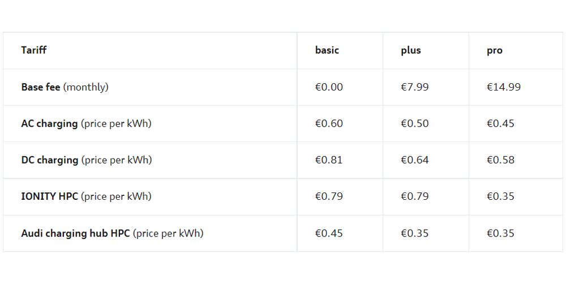Click the plus AC charging price €0.50
Viewport: 566px width, 283px height.
pyautogui.click(x=415, y=123)
